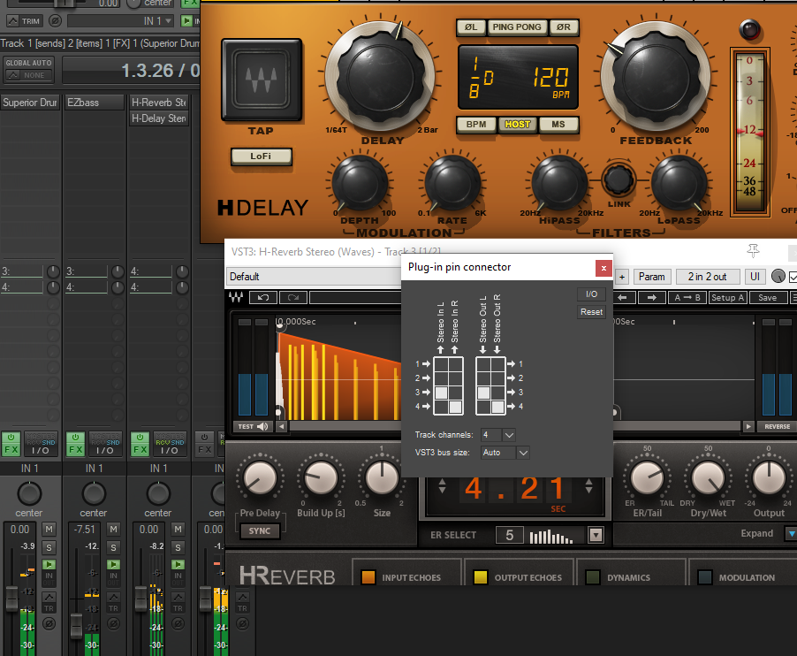Screen dimensions: 797x656
Task: Load next preset with right arrow
Action: [652, 297]
